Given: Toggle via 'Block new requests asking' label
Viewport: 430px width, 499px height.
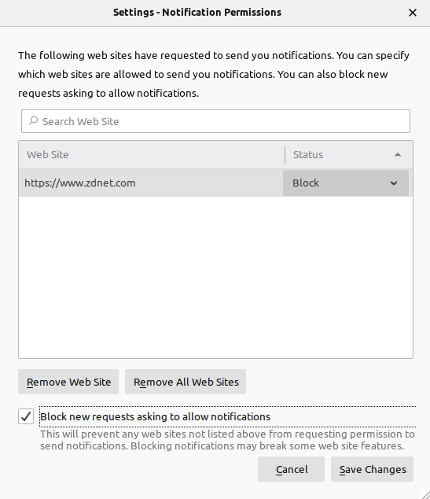Looking at the screenshot, I should pyautogui.click(x=155, y=416).
